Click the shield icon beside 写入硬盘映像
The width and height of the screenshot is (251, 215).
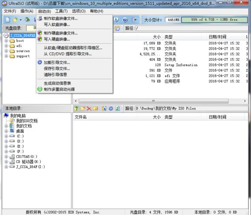coord(40,39)
